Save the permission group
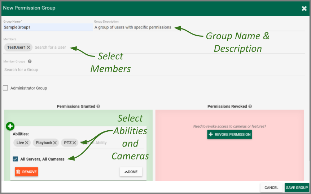The height and width of the screenshot is (194, 311). 297,188
